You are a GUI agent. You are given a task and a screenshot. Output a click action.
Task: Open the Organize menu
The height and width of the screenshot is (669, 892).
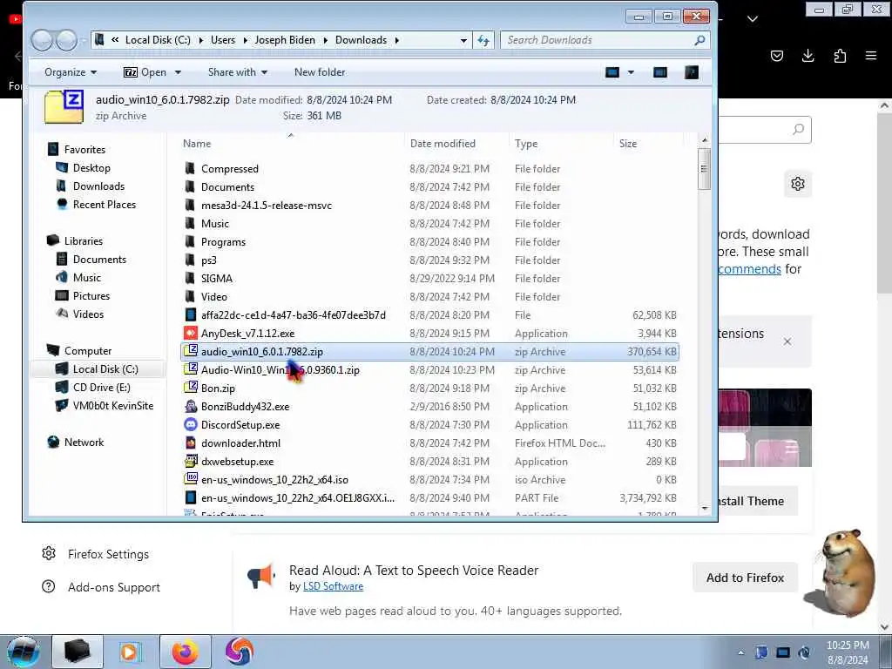pos(71,72)
